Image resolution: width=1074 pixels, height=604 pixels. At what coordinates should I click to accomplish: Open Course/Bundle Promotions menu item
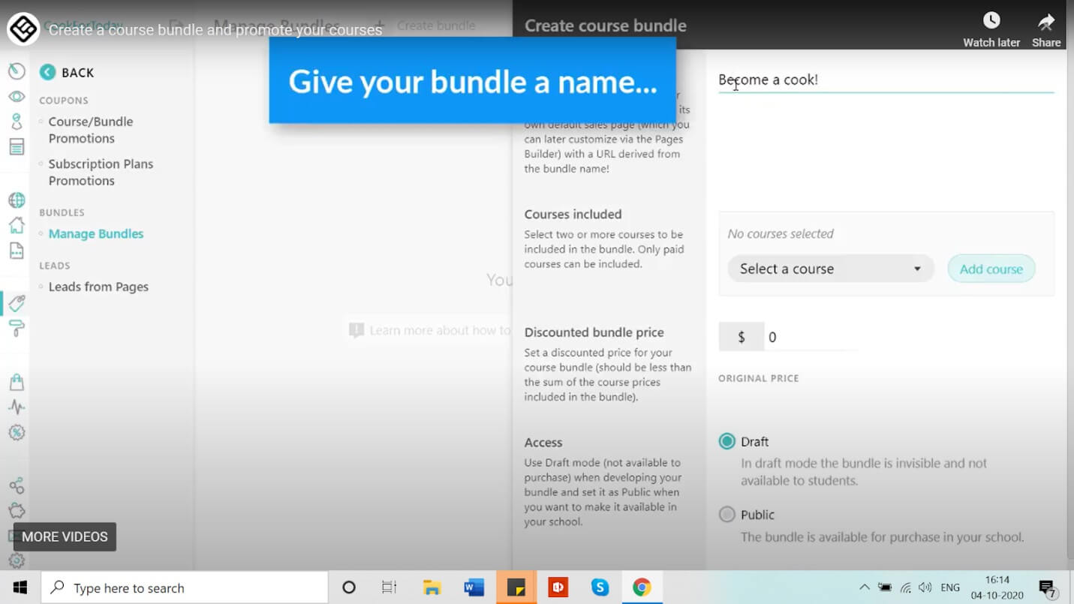click(x=91, y=130)
